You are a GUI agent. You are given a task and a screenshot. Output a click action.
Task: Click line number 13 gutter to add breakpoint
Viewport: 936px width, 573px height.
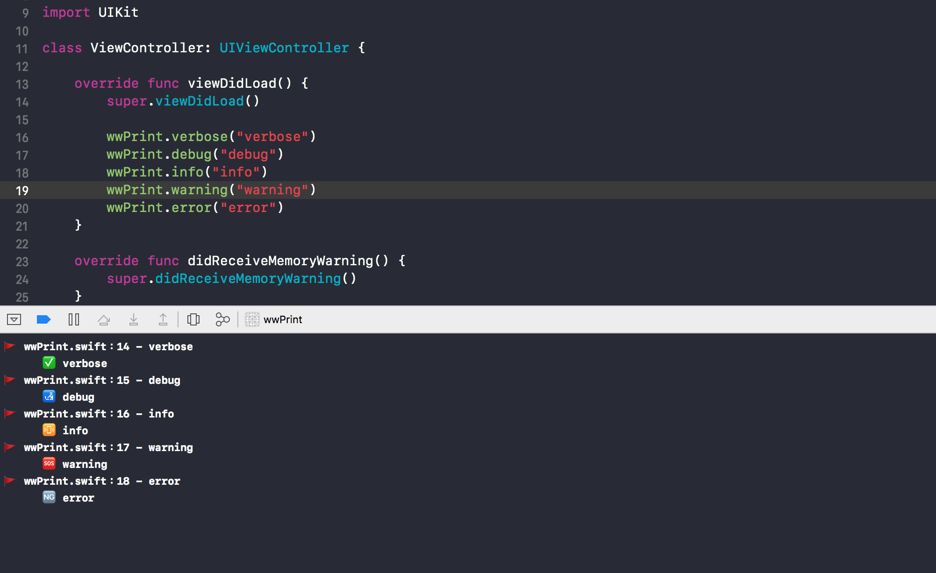click(x=22, y=84)
